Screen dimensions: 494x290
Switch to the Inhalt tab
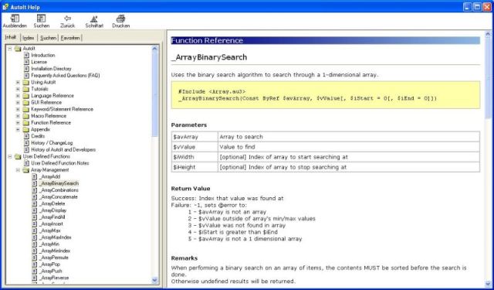[x=11, y=37]
